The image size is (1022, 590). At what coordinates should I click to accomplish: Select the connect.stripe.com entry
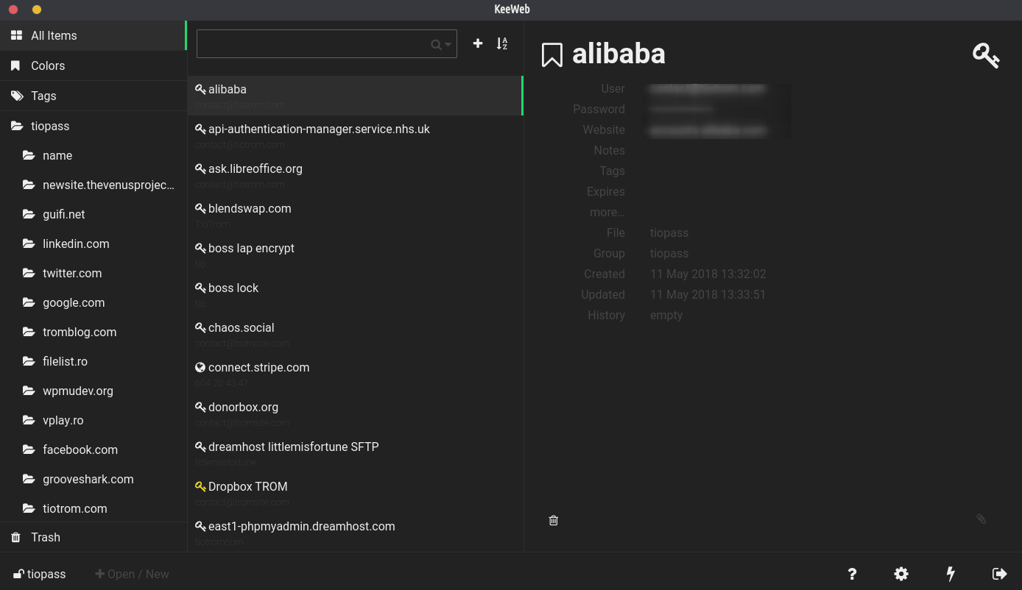(355, 374)
